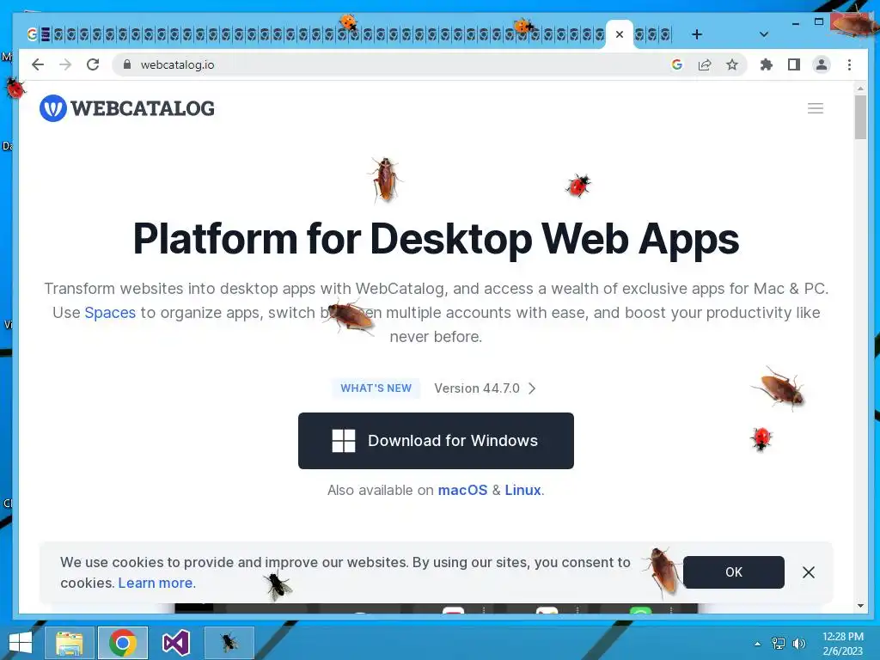
Task: Show hidden system tray icons
Action: (x=758, y=644)
